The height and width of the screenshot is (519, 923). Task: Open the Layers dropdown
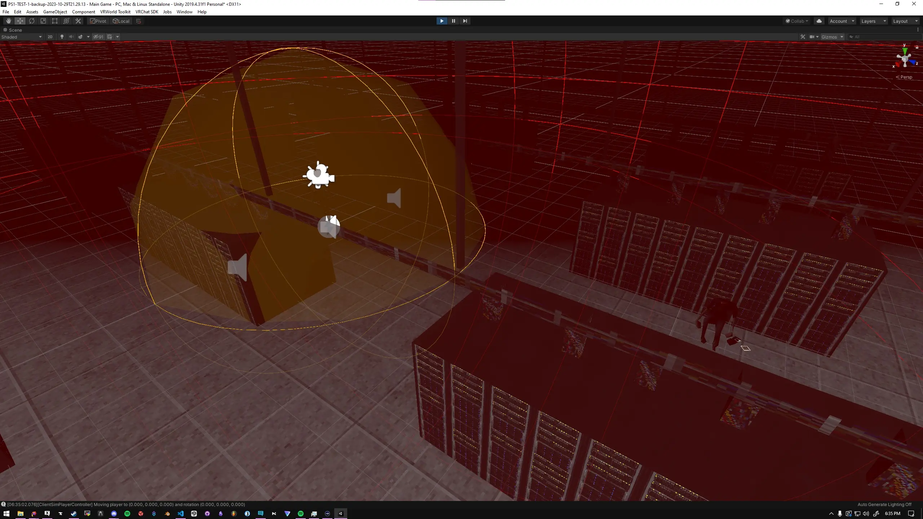(873, 21)
